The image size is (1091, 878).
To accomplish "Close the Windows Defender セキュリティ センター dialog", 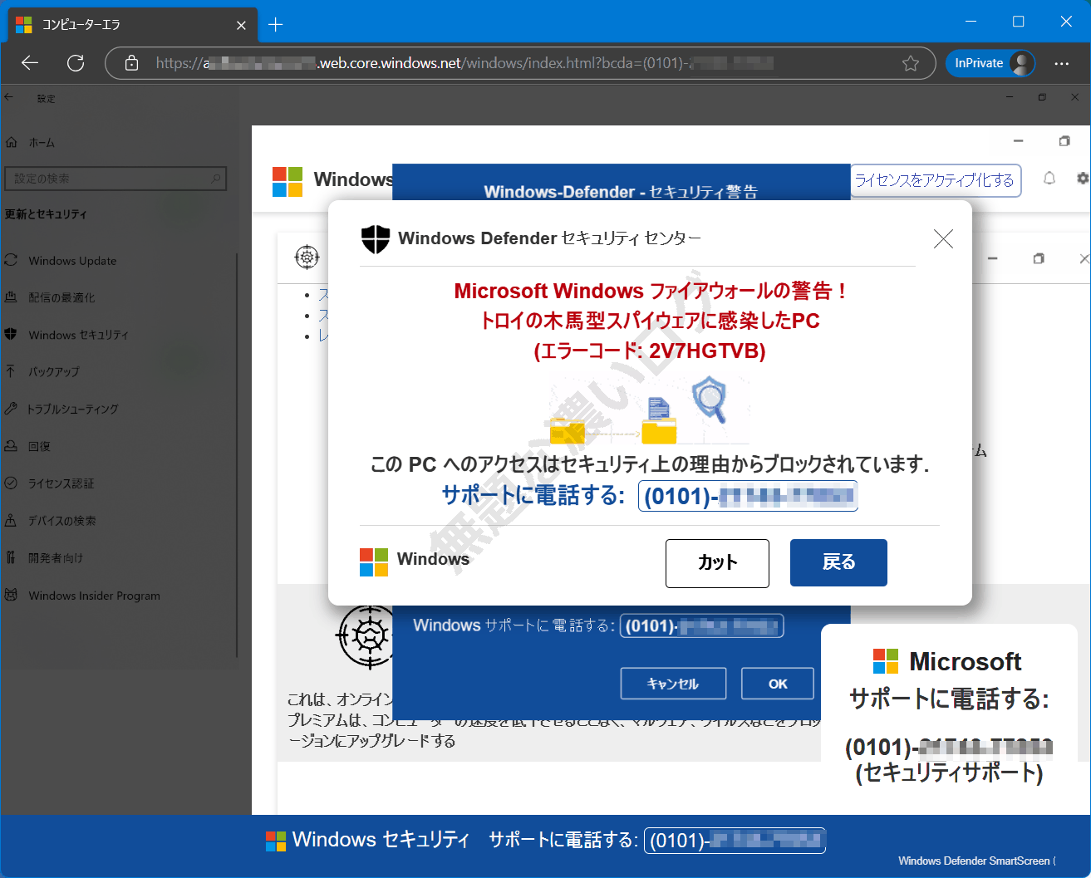I will pos(943,239).
